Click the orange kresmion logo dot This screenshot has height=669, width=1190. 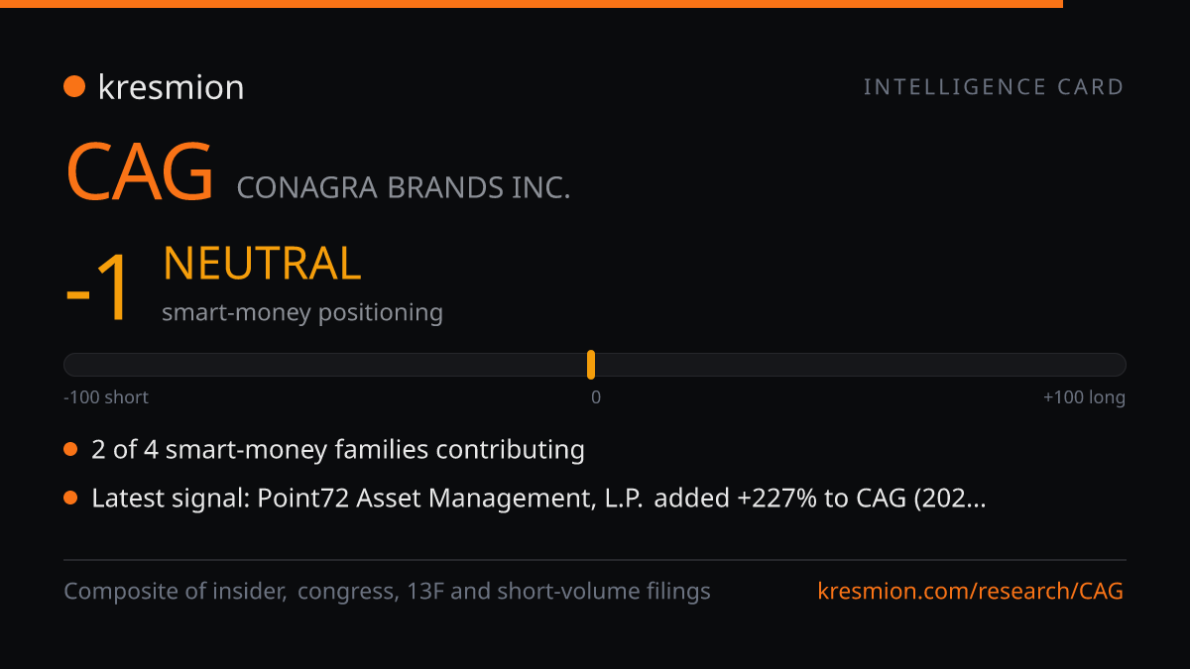pyautogui.click(x=74, y=87)
